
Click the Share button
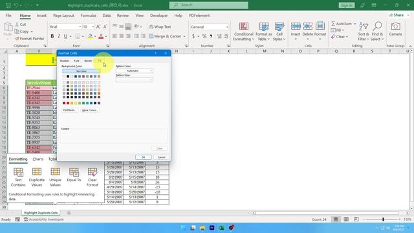(397, 16)
